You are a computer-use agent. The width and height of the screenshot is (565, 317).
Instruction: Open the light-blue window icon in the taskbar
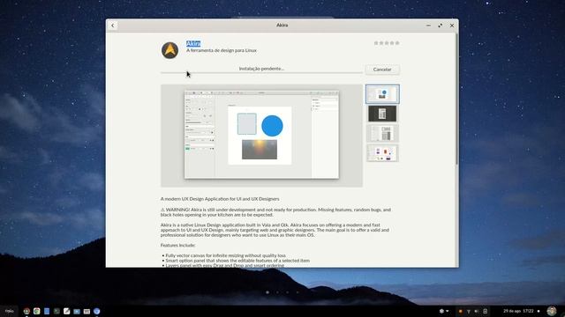(77, 311)
